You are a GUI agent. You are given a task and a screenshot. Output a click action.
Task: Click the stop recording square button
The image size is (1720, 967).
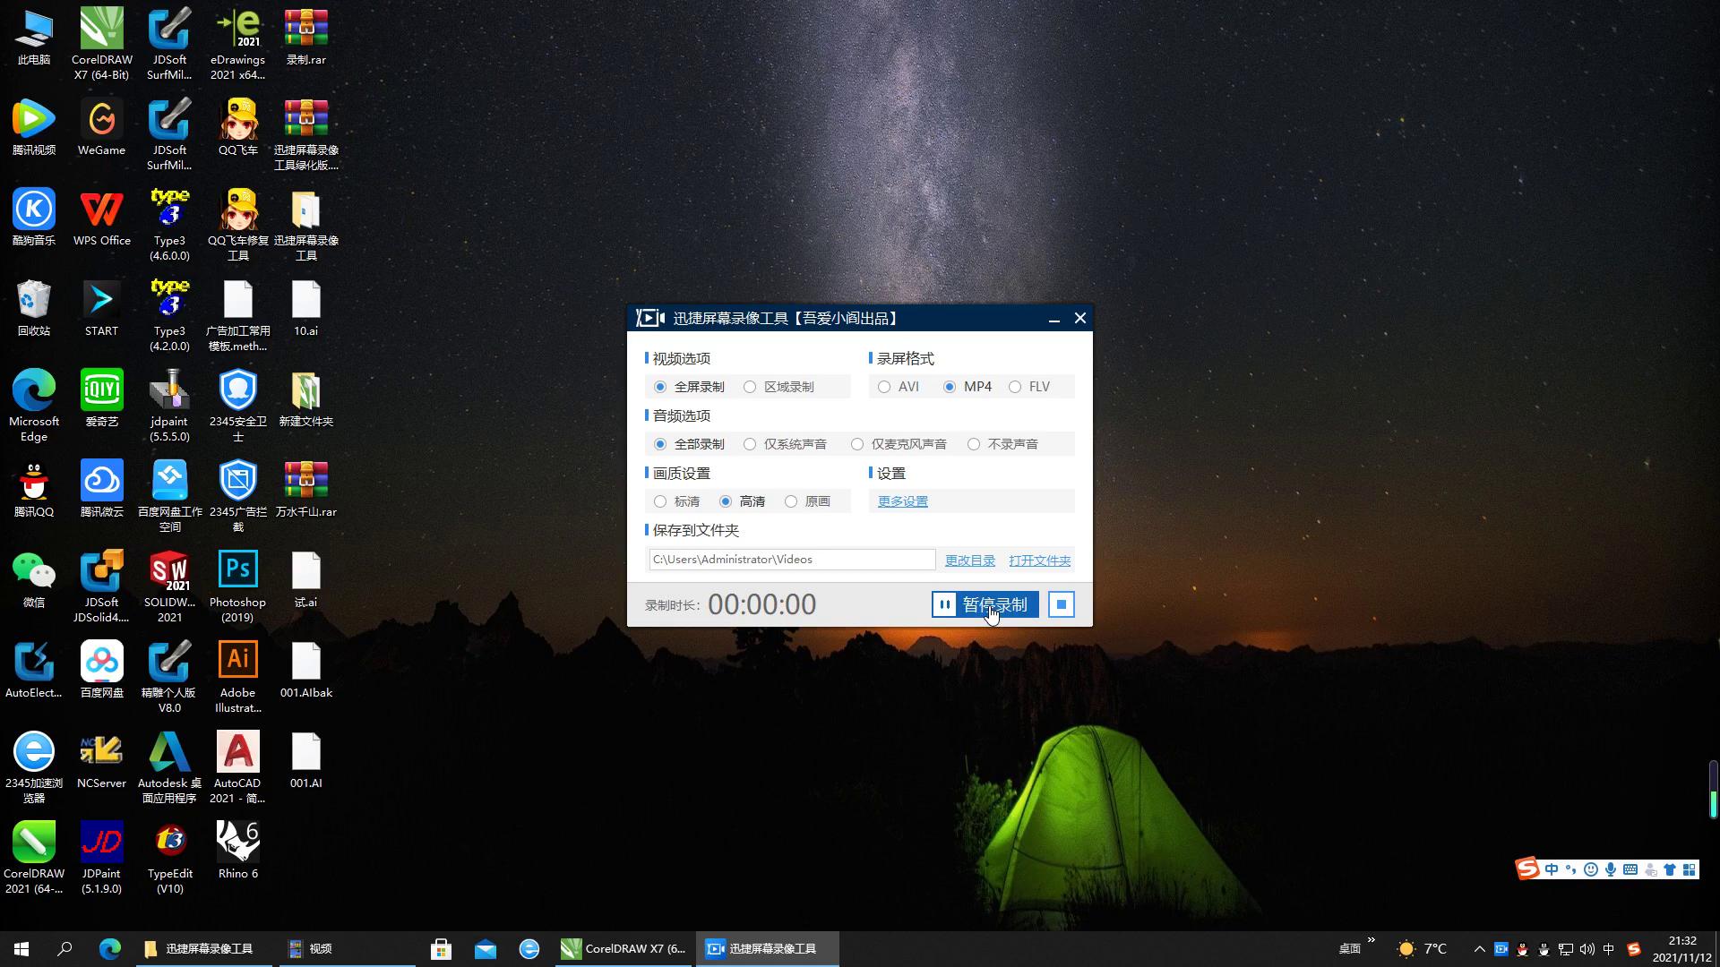[1061, 604]
